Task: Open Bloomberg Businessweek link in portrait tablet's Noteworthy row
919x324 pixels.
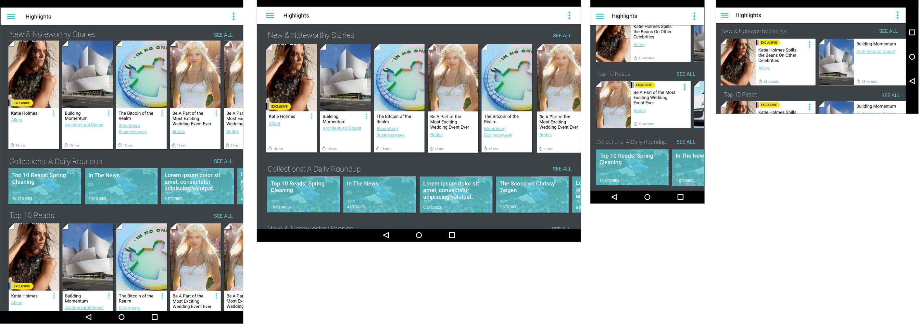Action: 132,129
